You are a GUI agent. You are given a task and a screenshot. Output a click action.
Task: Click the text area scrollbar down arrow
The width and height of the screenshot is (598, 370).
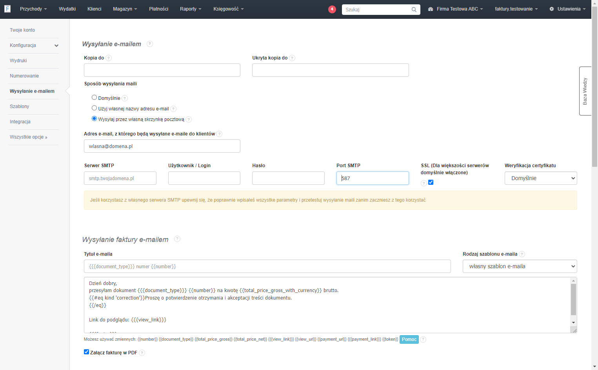(x=574, y=323)
